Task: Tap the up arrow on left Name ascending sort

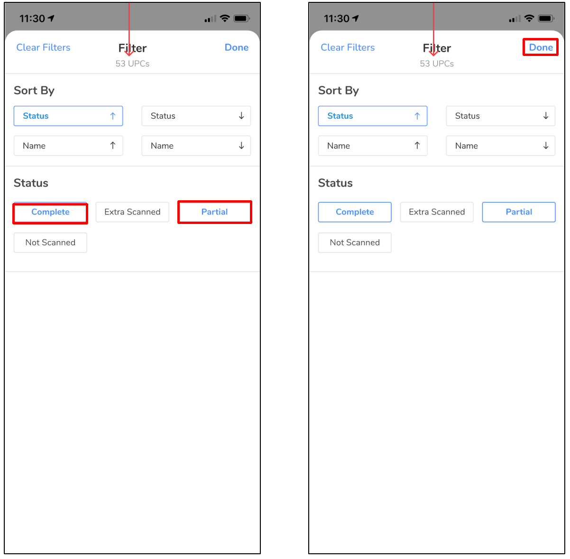Action: point(113,146)
